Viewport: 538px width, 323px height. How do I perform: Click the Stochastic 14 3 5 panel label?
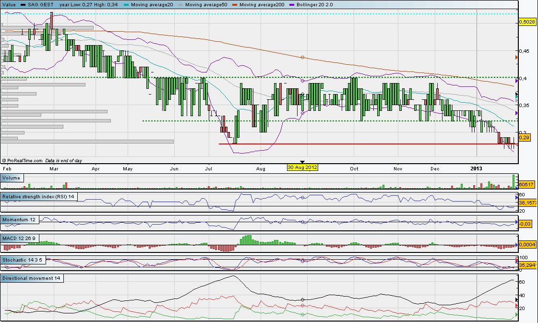click(24, 260)
